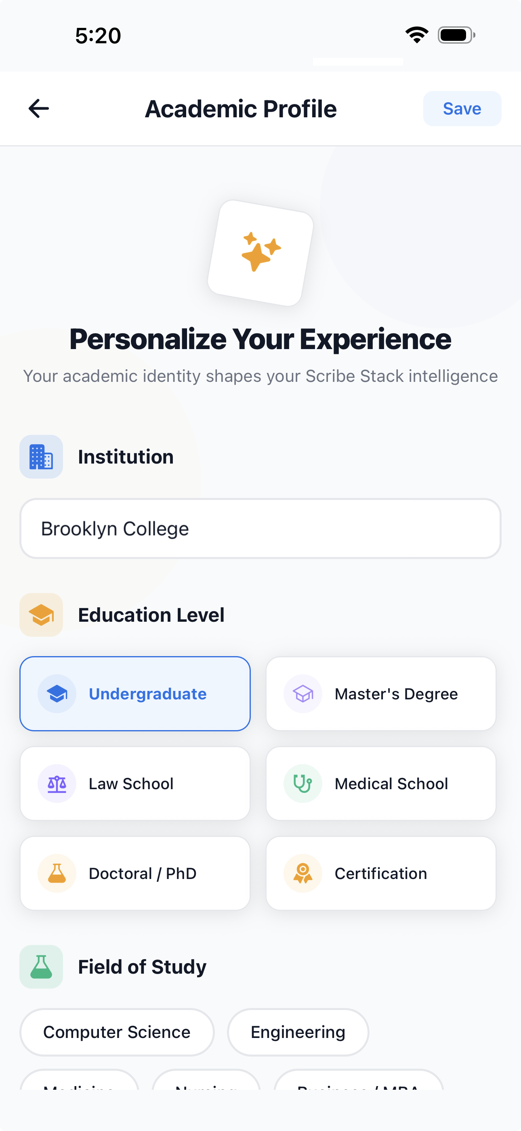
Task: Toggle the Engineering field chip
Action: [298, 1032]
